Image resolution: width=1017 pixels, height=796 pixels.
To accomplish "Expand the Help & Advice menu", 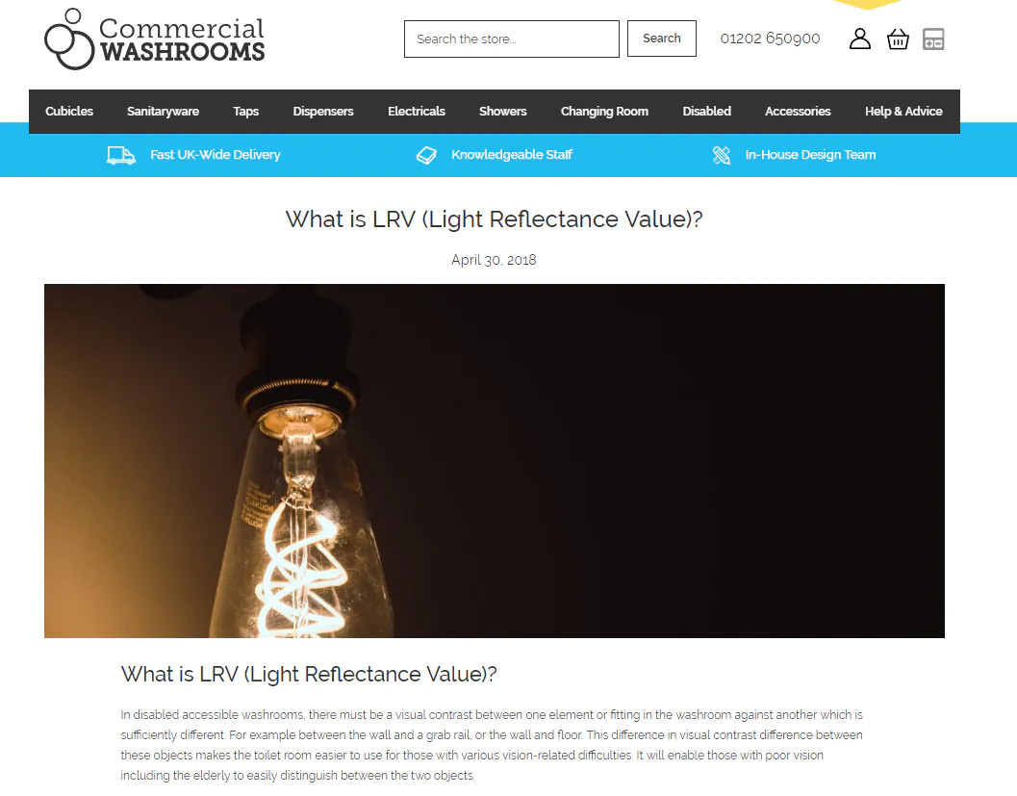I will [903, 112].
